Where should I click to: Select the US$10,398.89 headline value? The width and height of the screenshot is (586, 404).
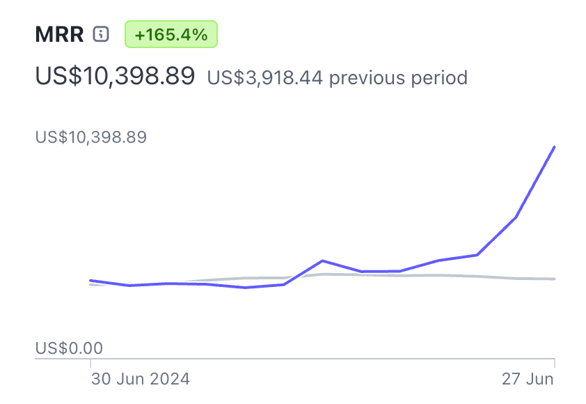[115, 76]
